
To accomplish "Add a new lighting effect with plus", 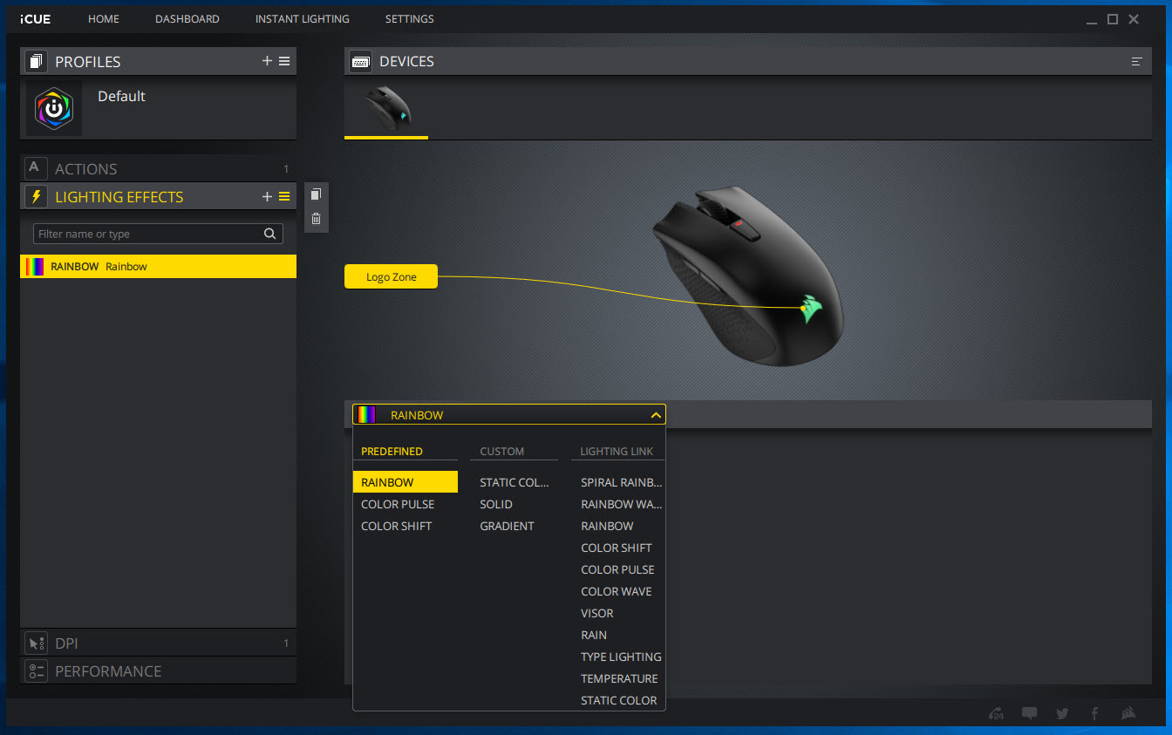I will [x=267, y=197].
